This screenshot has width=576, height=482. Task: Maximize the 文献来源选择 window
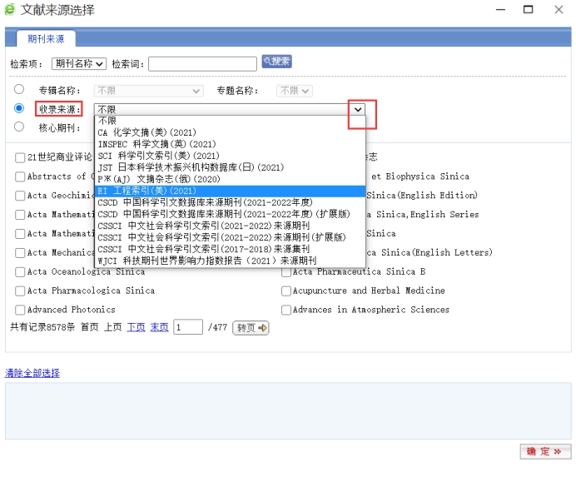click(x=528, y=10)
